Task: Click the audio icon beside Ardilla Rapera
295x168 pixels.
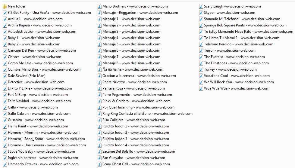Action: (5, 25)
